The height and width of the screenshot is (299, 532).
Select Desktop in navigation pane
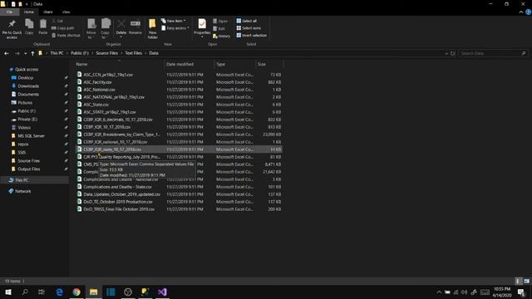[26, 77]
